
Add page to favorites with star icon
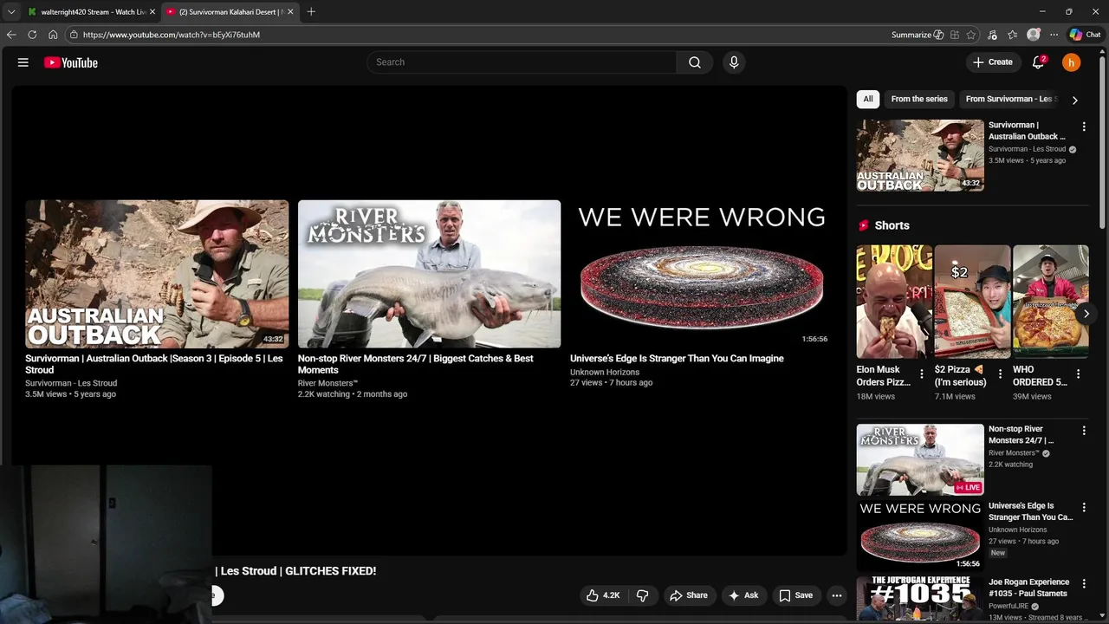tap(971, 35)
